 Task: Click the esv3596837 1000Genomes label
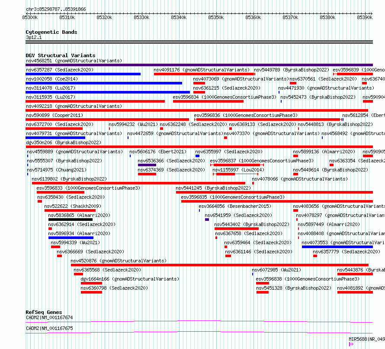(x=262, y=161)
